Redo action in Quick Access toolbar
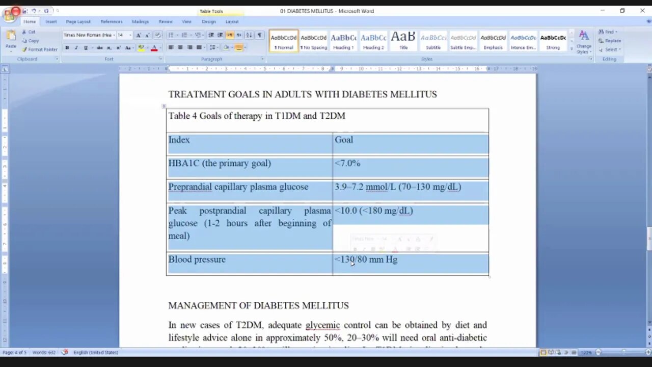This screenshot has width=652, height=367. [46, 11]
